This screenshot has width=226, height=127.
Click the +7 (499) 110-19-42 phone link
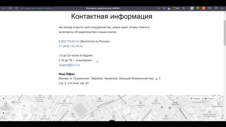tap(71, 46)
